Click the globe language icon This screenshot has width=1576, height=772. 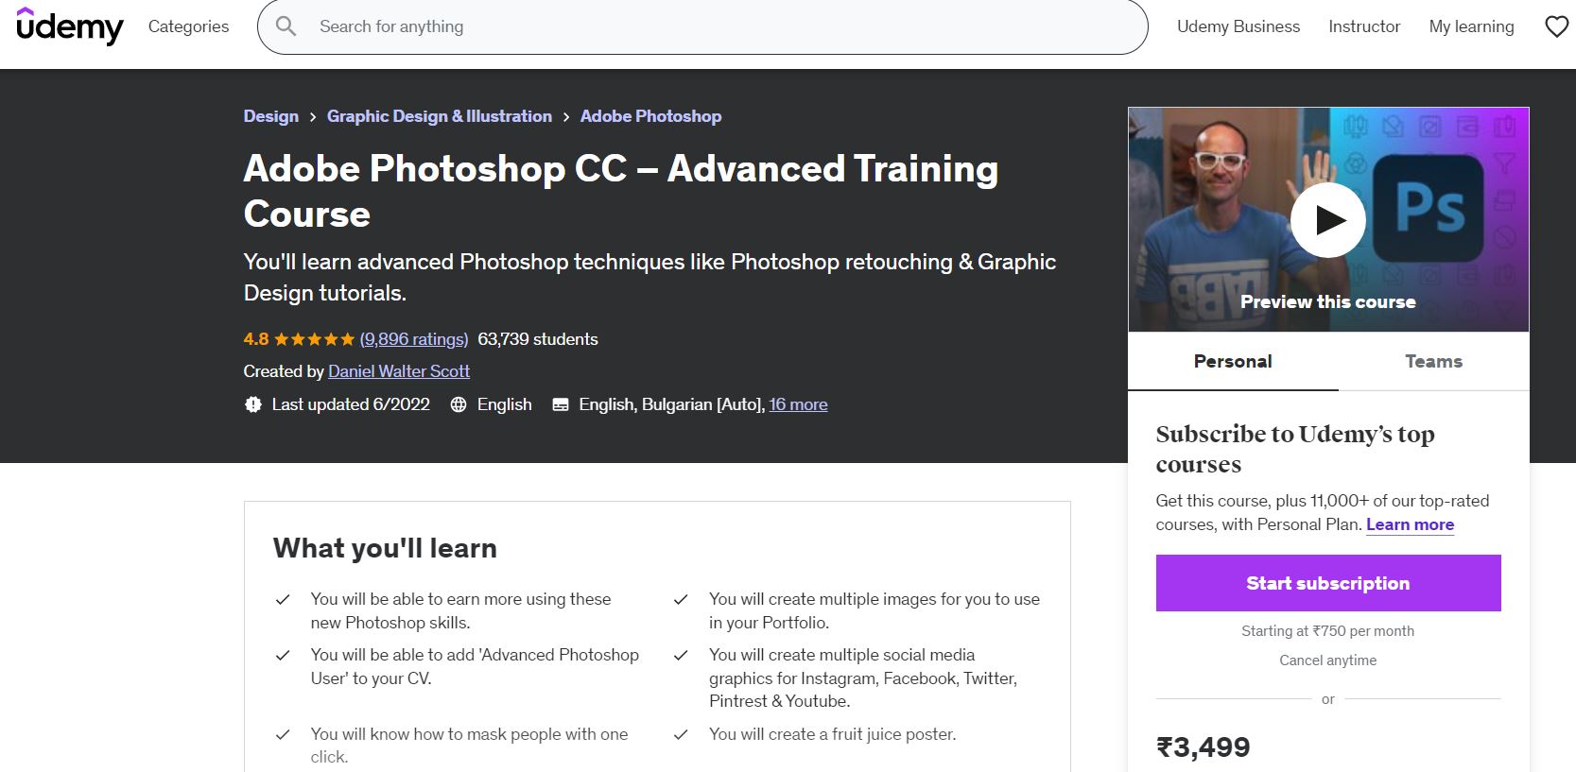click(459, 404)
